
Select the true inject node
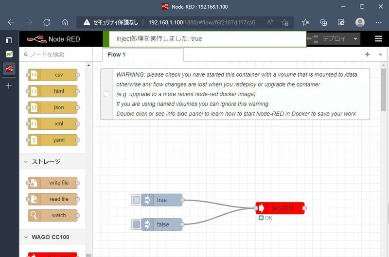pyautogui.click(x=162, y=200)
